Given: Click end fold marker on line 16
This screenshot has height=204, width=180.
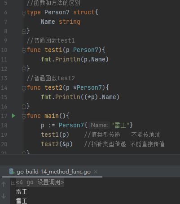Looking at the screenshot, I should [24, 107].
